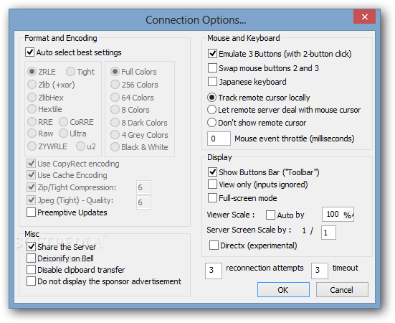This screenshot has height=323, width=395.
Task: Check Auto by viewer scale option
Action: 270,215
